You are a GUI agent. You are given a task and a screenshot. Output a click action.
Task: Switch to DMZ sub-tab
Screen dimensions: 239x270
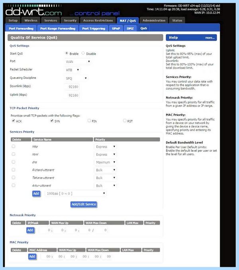click(130, 28)
